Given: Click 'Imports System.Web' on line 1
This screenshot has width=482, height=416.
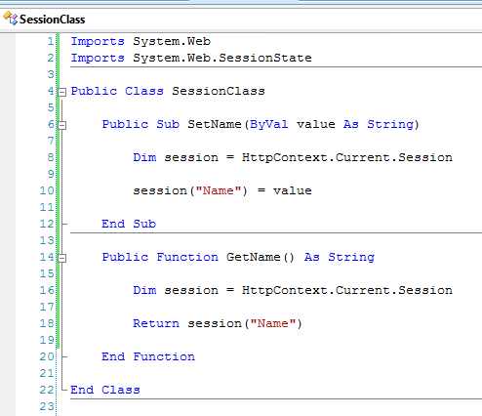Looking at the screenshot, I should [141, 41].
